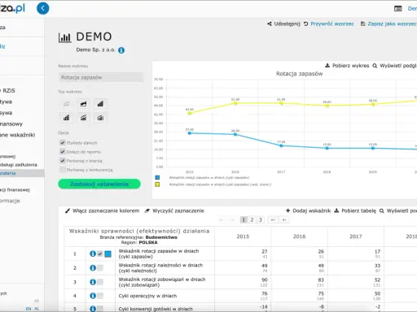Go to table page 1
Viewport: 417px width, 312px height.
(x=244, y=219)
